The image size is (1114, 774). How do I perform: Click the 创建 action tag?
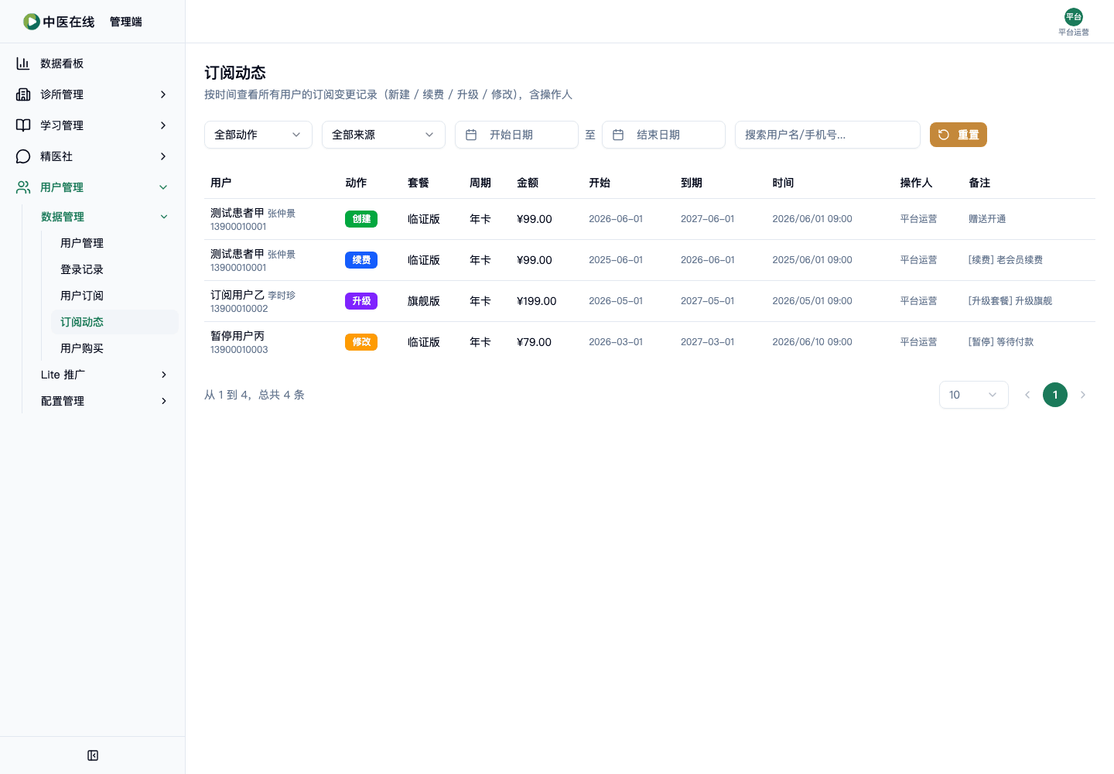tap(361, 219)
